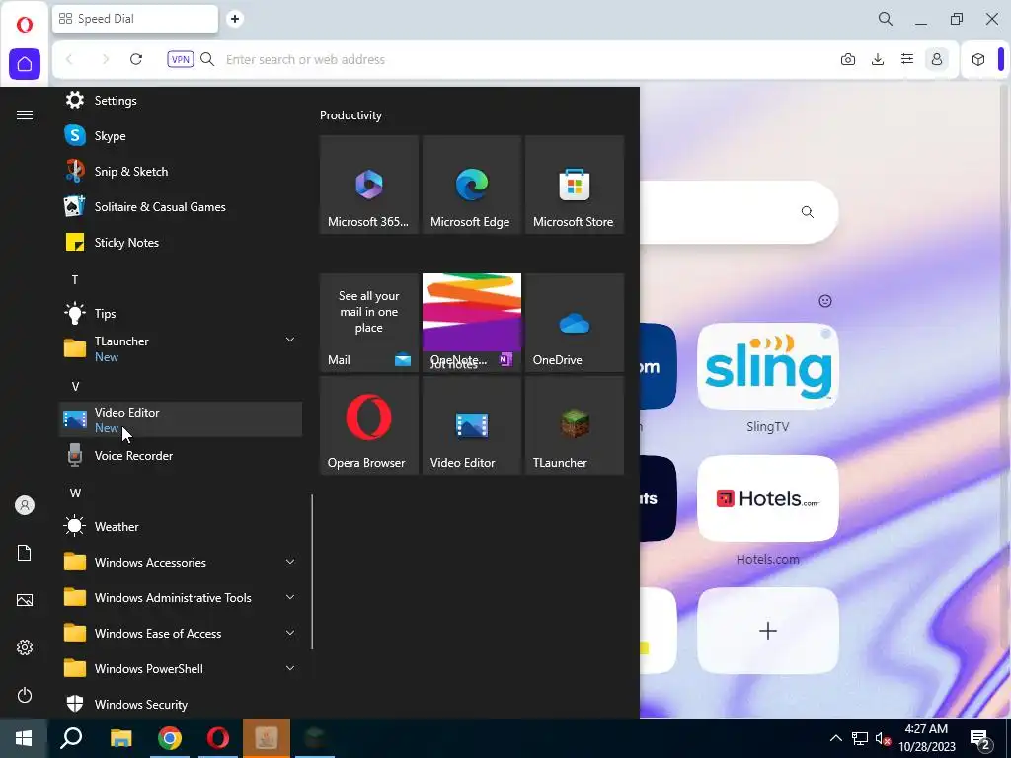
Task: Open Chrome from the taskbar
Action: [x=170, y=738]
